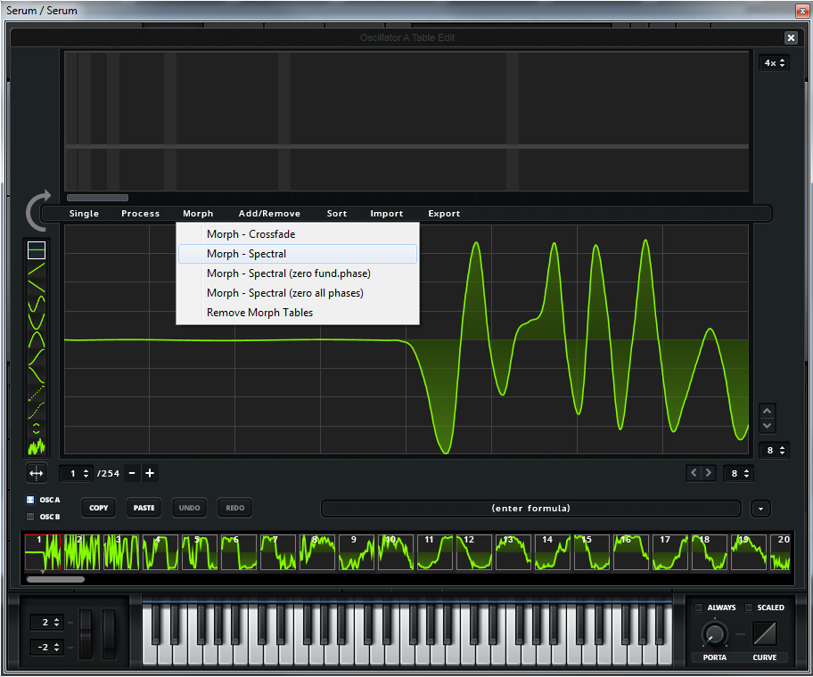Select wavetable frame thumbnail 1
Viewport: 813px width, 677px height.
tap(43, 552)
